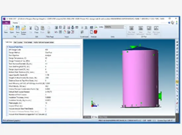Select the 3D View tab below the model

(95, 117)
